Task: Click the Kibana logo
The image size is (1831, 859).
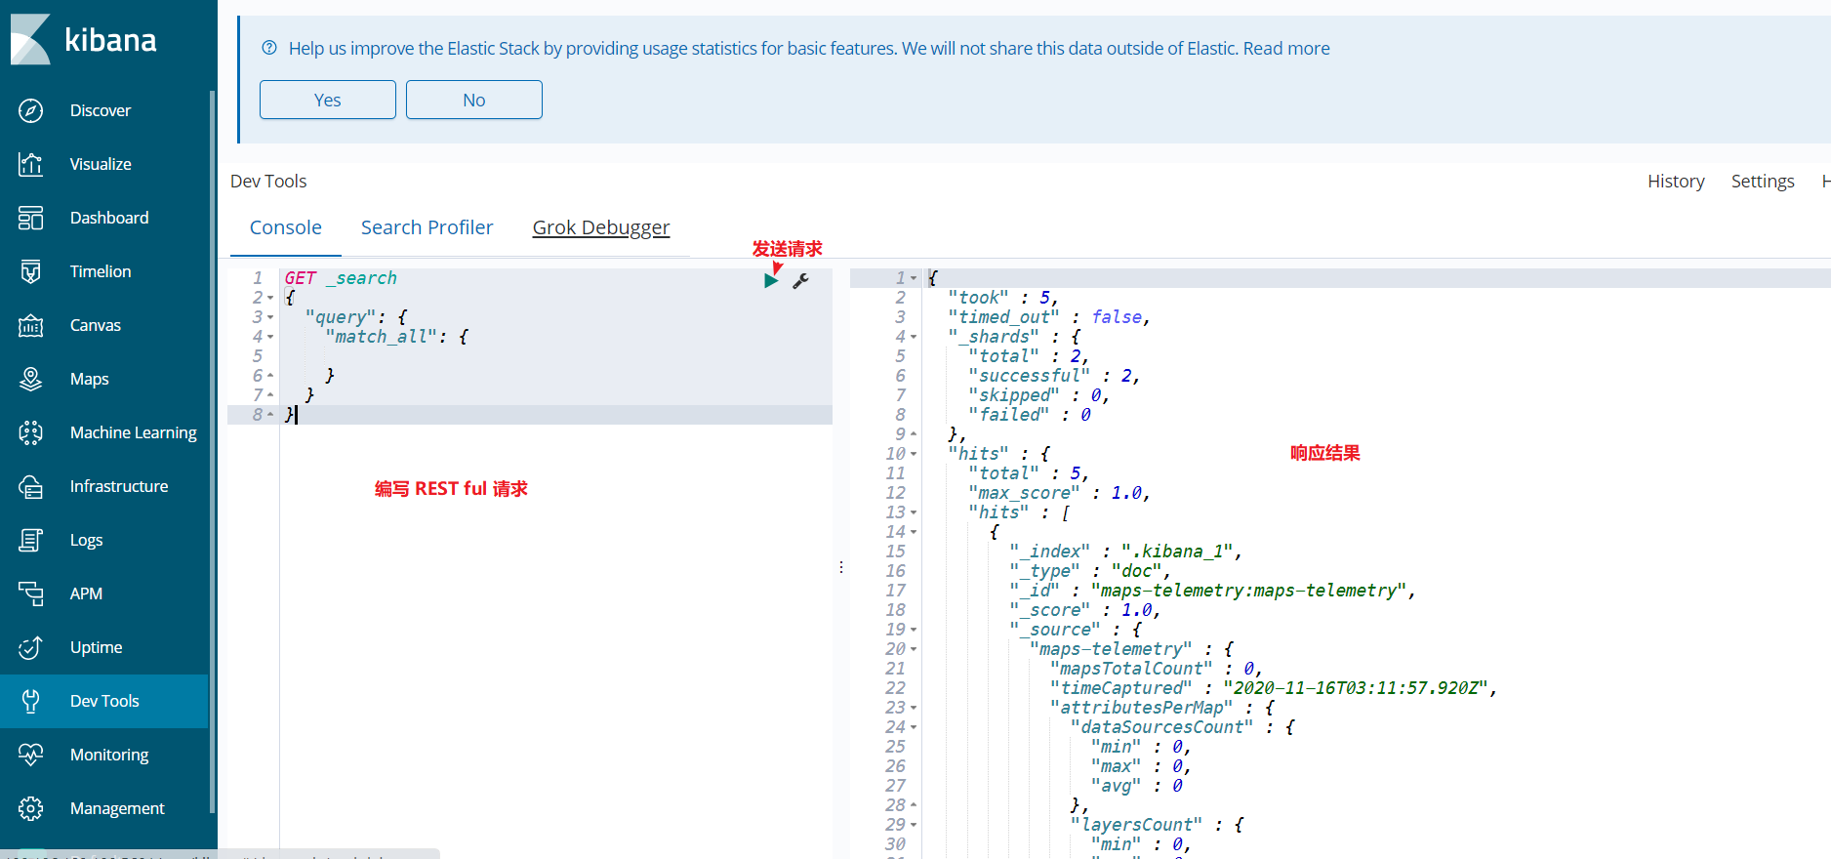Action: [85, 39]
